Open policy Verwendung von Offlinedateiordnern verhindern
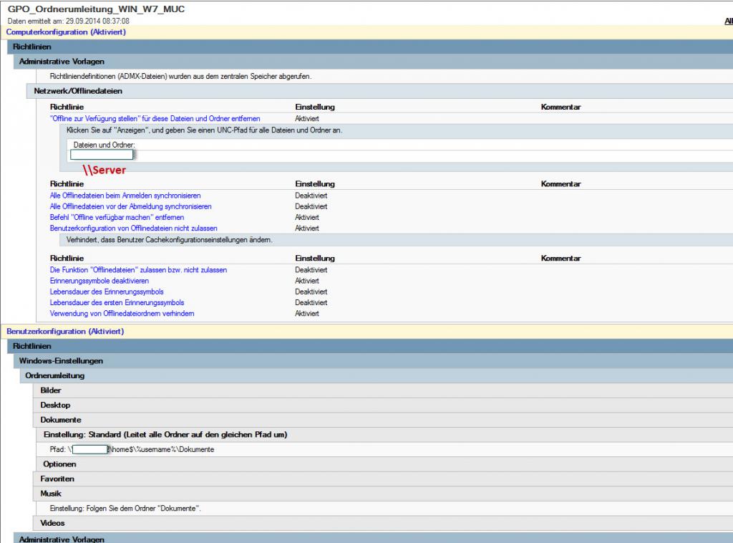 pos(122,313)
